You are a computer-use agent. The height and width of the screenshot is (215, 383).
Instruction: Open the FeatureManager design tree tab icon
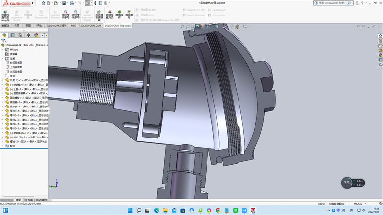4,35
